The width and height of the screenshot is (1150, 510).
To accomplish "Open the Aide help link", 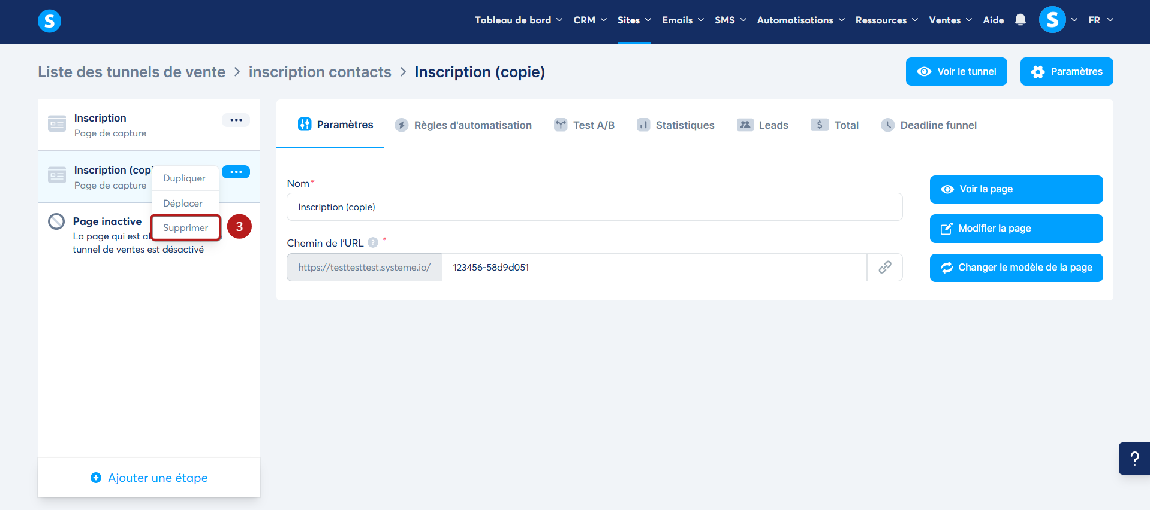I will pos(993,20).
